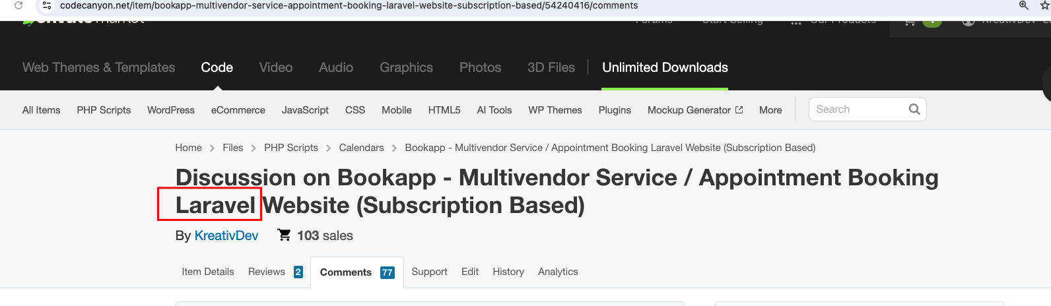Open the AI Tools subcategory
Viewport: 1051px width, 306px height.
tap(494, 110)
